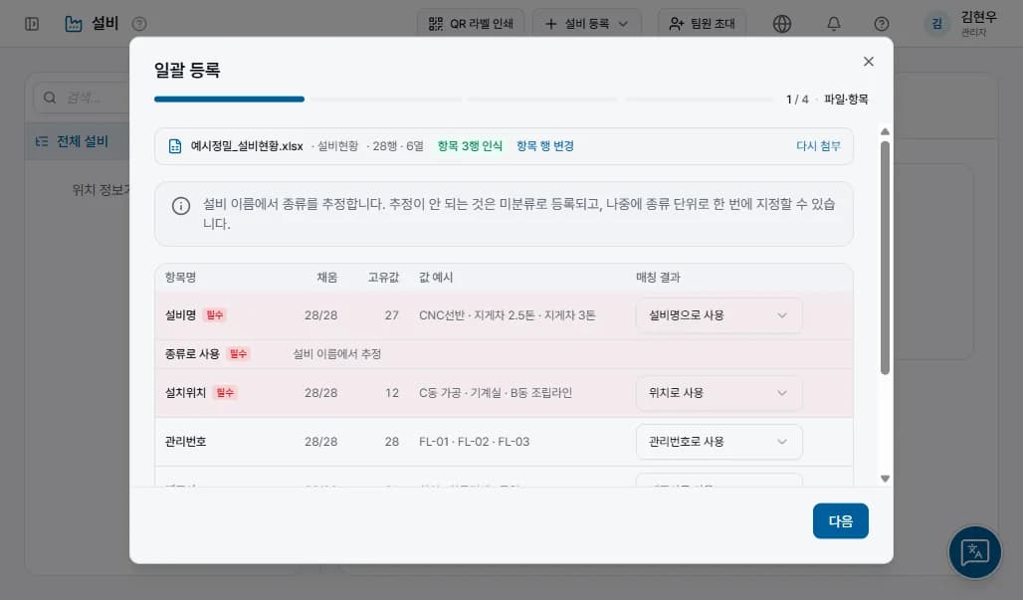Click the top-bar help question icon
Image resolution: width=1023 pixels, height=600 pixels.
tap(882, 24)
